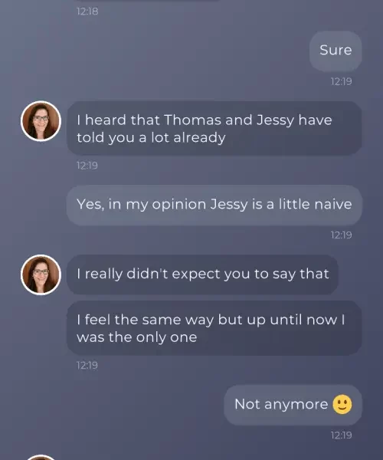Select the 'Sure' message bubble
The image size is (383, 460).
336,51
